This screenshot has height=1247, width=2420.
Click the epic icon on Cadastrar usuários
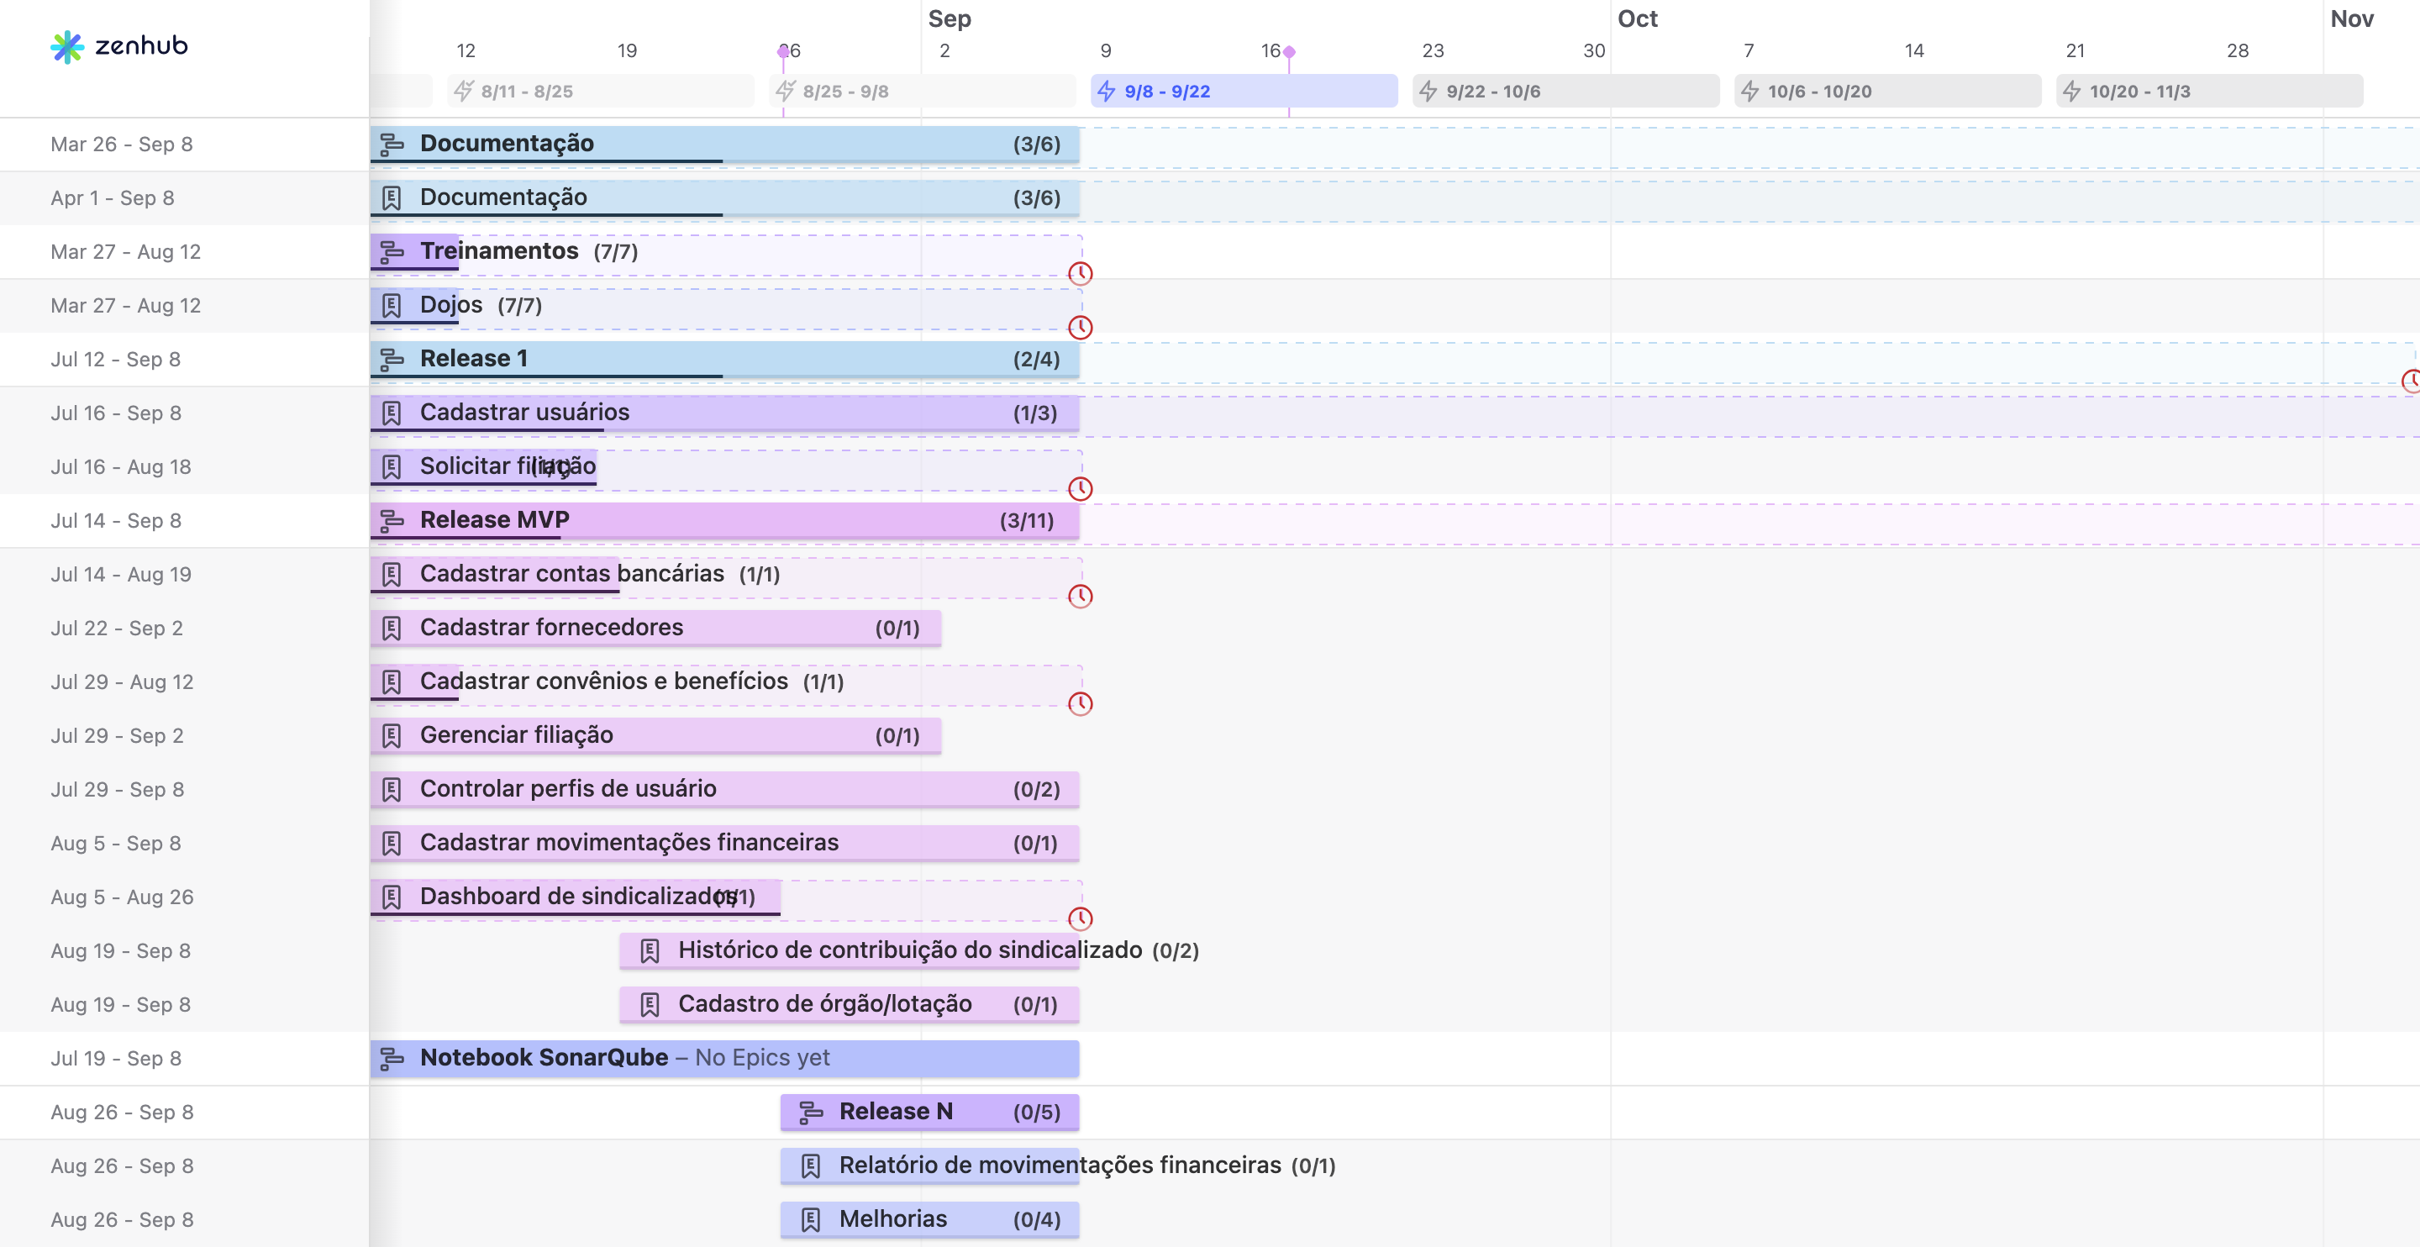(392, 413)
